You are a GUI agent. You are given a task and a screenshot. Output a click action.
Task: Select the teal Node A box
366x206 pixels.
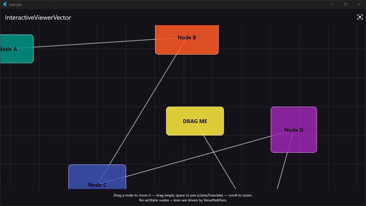(16, 49)
